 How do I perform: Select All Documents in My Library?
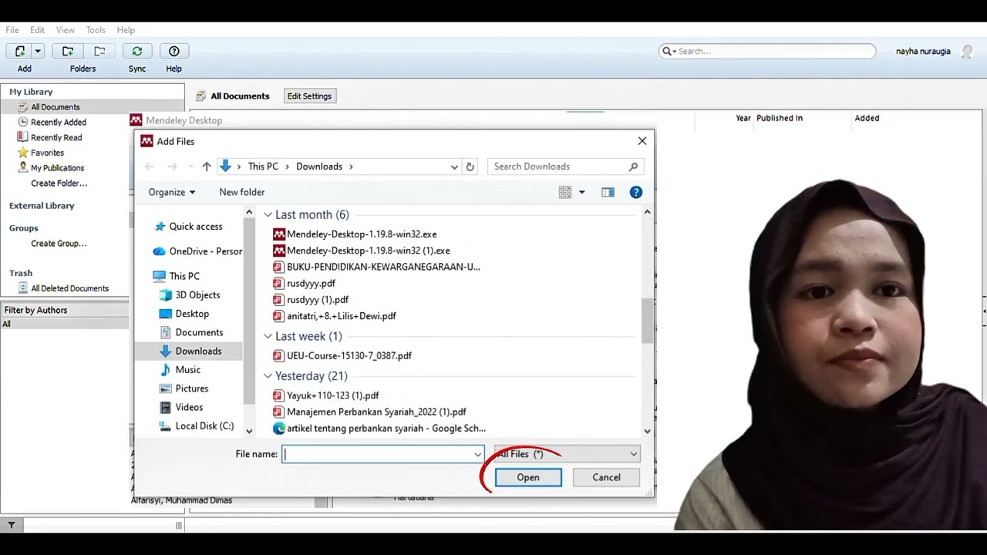click(55, 107)
